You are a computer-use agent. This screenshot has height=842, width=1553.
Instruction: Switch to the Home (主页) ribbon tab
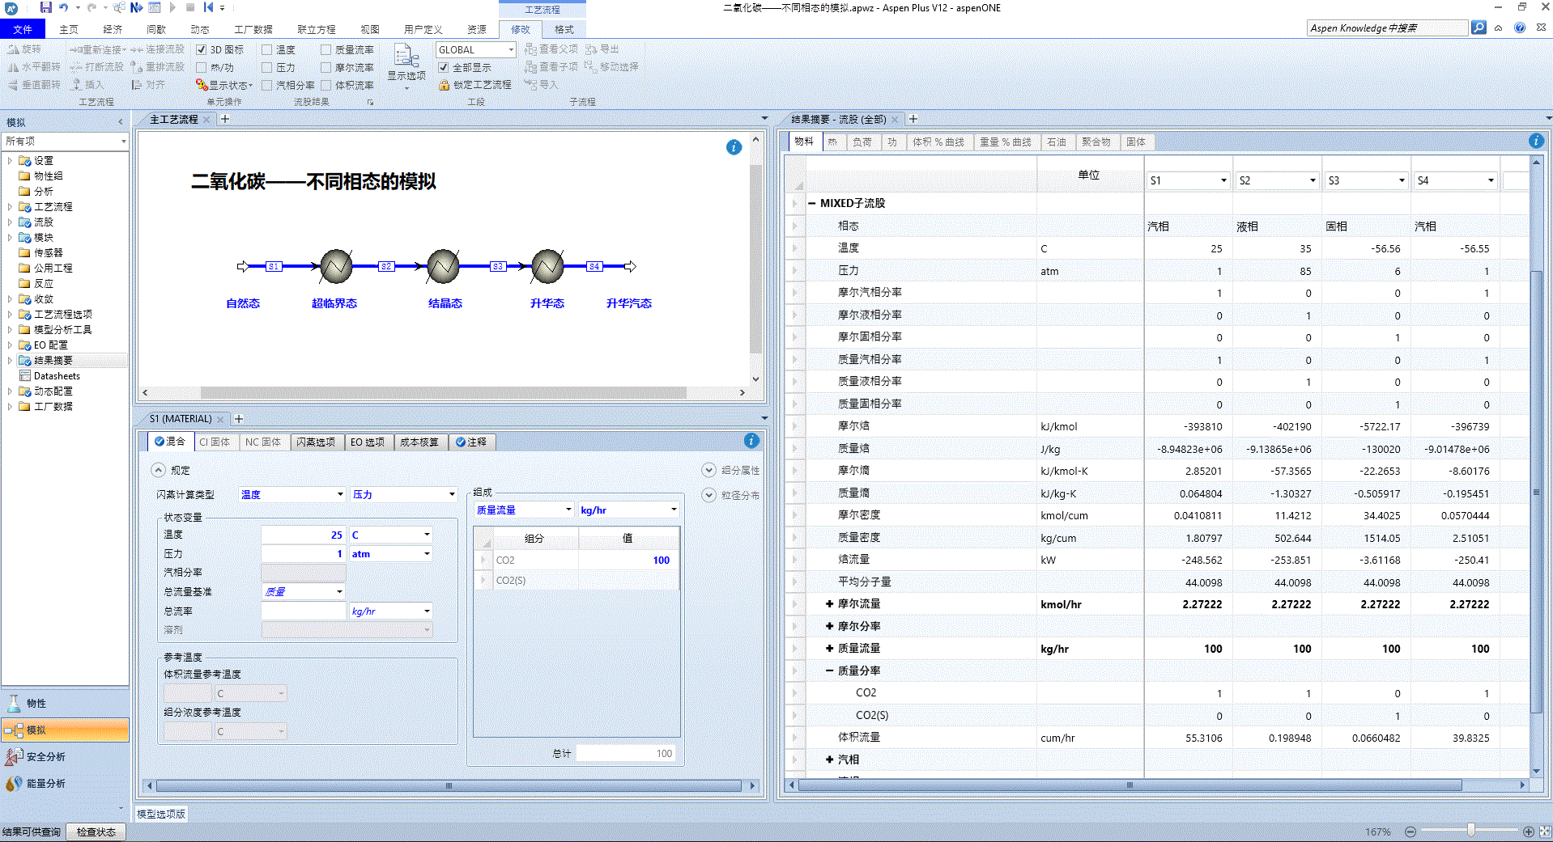[x=69, y=29]
